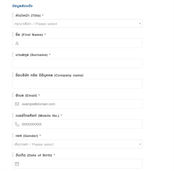Image resolution: width=174 pixels, height=171 pixels.
Task: Open the Title dropdown
Action: tap(77, 23)
